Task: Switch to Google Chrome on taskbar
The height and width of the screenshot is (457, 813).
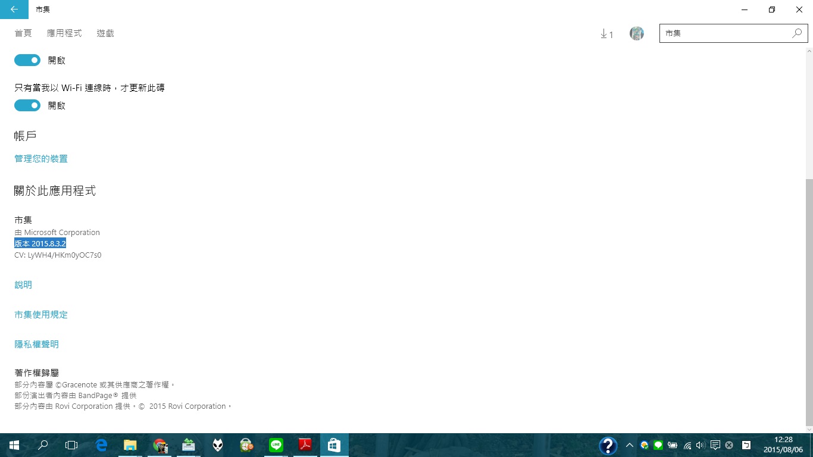Action: (160, 445)
